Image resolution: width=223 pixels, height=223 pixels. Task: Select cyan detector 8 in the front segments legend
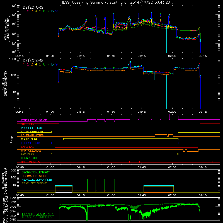tap(52, 11)
